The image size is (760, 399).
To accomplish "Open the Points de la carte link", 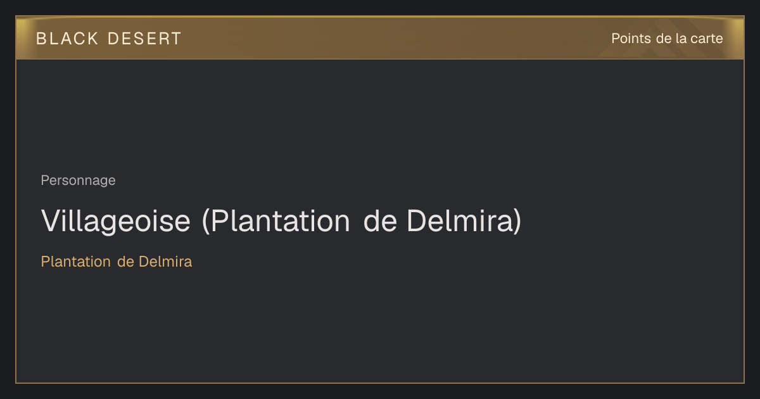I will click(667, 39).
